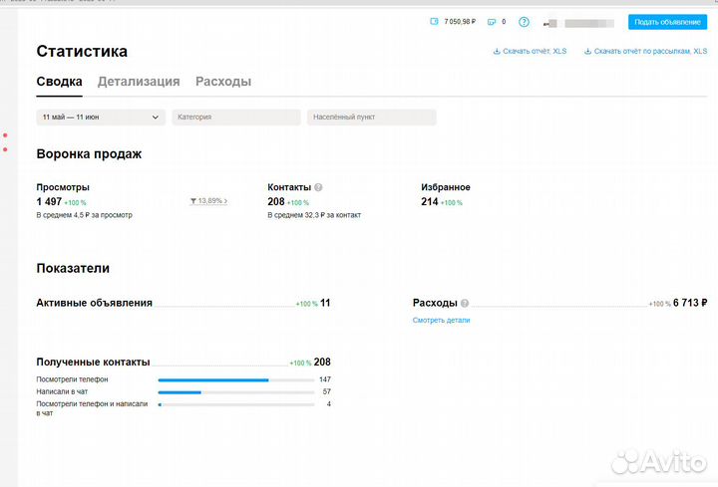Open the Смотреть детали link
Screen dimensions: 718x487
(x=441, y=320)
